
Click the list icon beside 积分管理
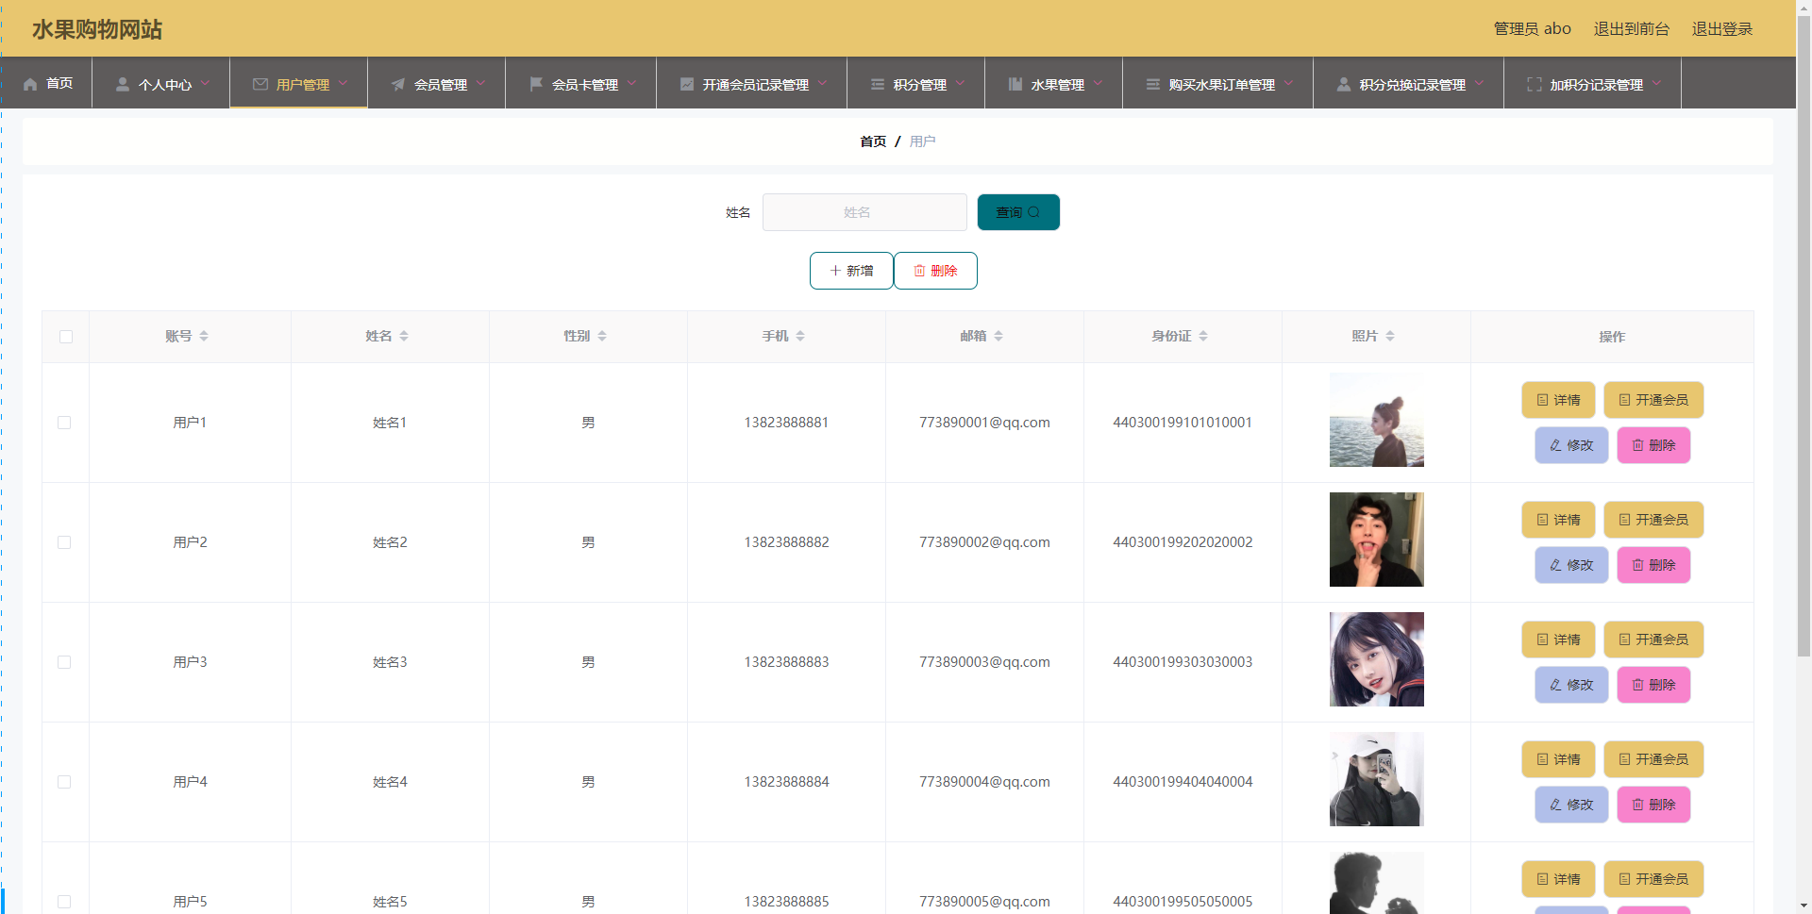click(878, 84)
